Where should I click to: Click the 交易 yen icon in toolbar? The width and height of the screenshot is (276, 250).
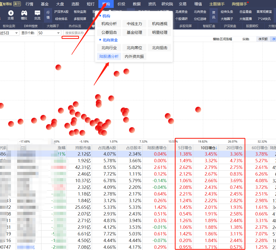(x=10, y=15)
